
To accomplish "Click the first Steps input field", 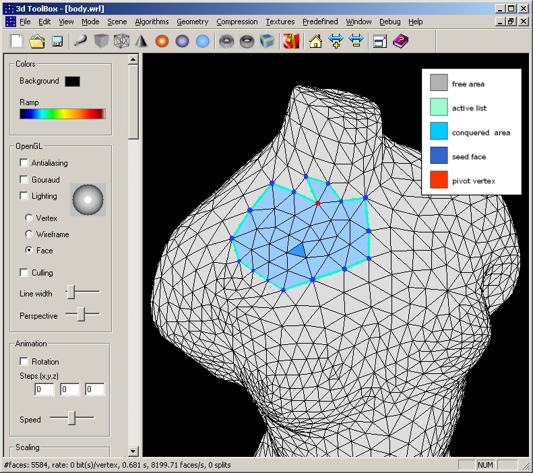I will (44, 389).
